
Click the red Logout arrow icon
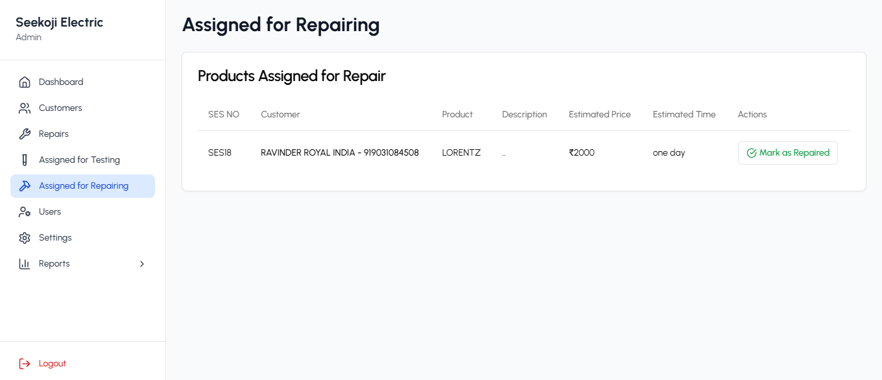[x=25, y=363]
